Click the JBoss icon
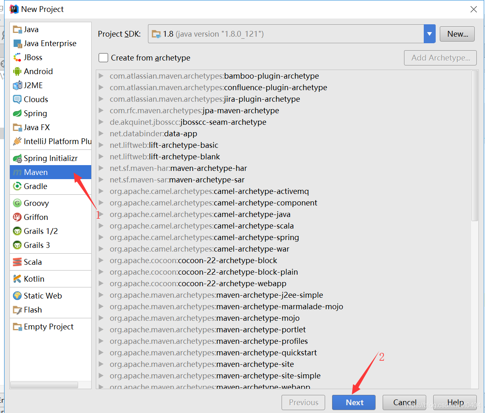 point(17,58)
